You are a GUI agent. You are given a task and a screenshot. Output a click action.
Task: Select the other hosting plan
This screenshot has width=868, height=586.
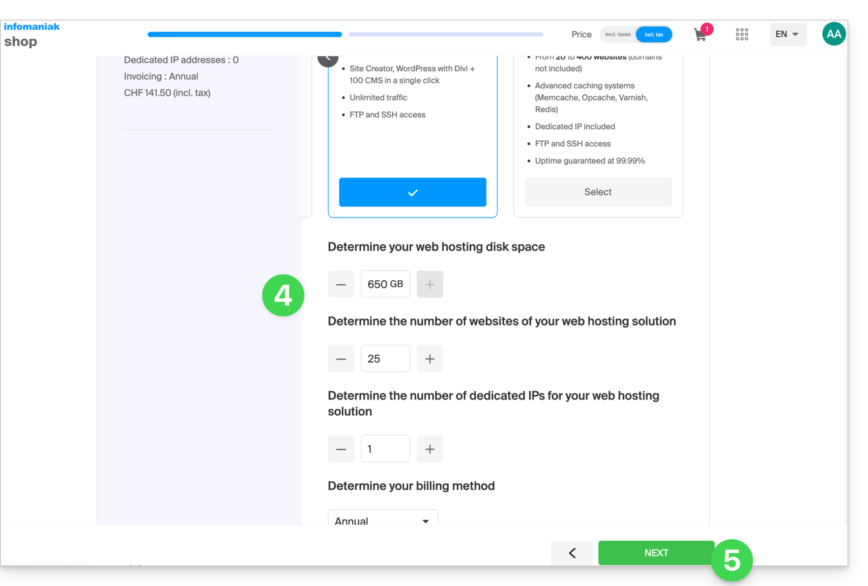click(598, 192)
